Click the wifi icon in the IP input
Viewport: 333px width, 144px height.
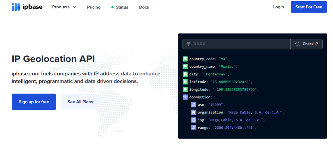[x=188, y=44]
